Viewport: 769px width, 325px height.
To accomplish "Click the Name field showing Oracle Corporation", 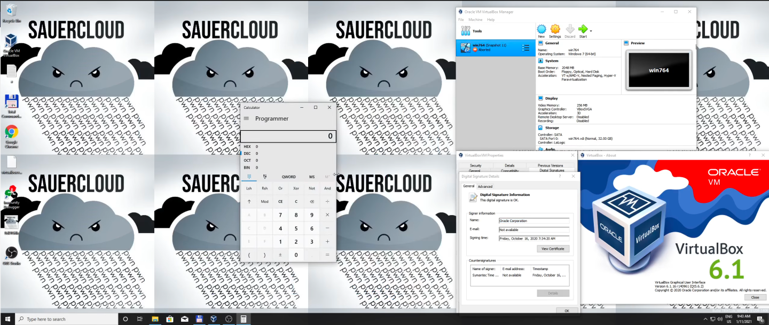I will tap(534, 220).
